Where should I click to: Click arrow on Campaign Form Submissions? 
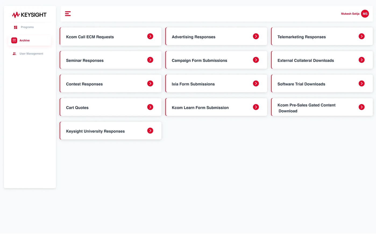[256, 60]
